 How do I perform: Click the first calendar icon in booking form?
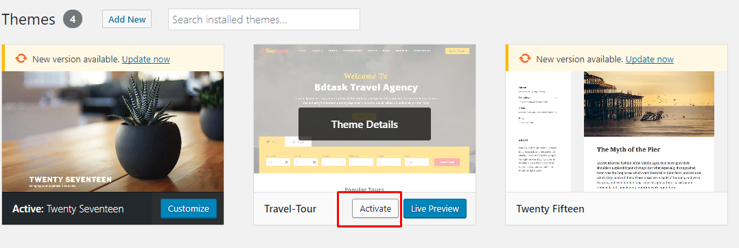click(287, 162)
